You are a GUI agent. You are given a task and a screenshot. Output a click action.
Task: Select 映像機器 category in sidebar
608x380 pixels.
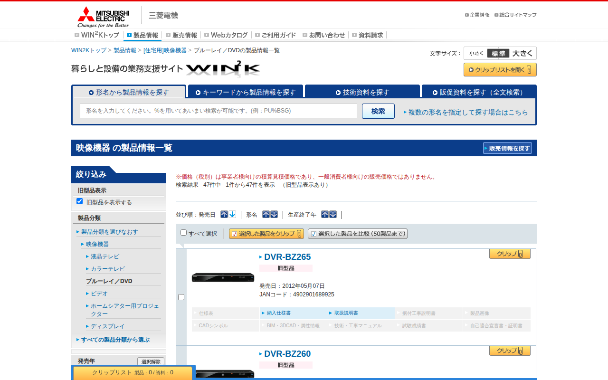(97, 244)
